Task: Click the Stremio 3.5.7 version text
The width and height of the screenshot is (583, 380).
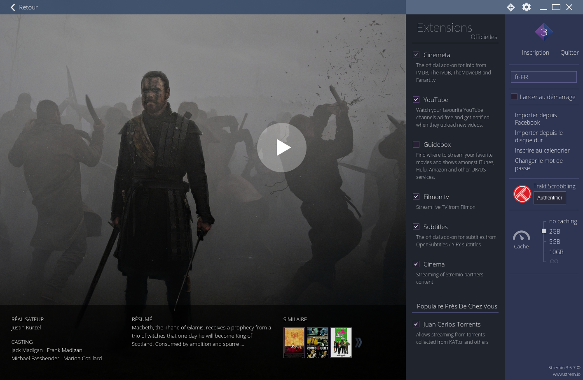Action: [564, 368]
